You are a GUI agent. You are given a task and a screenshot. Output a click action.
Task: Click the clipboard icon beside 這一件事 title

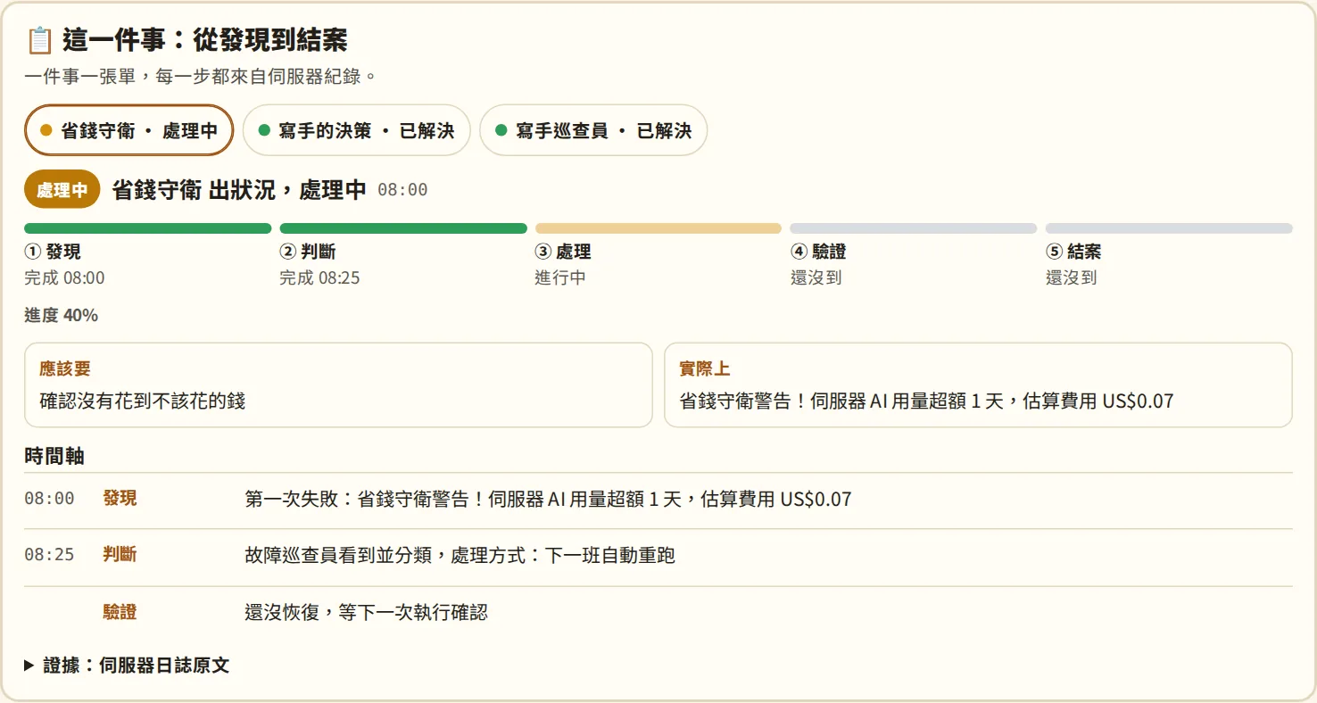pyautogui.click(x=39, y=40)
